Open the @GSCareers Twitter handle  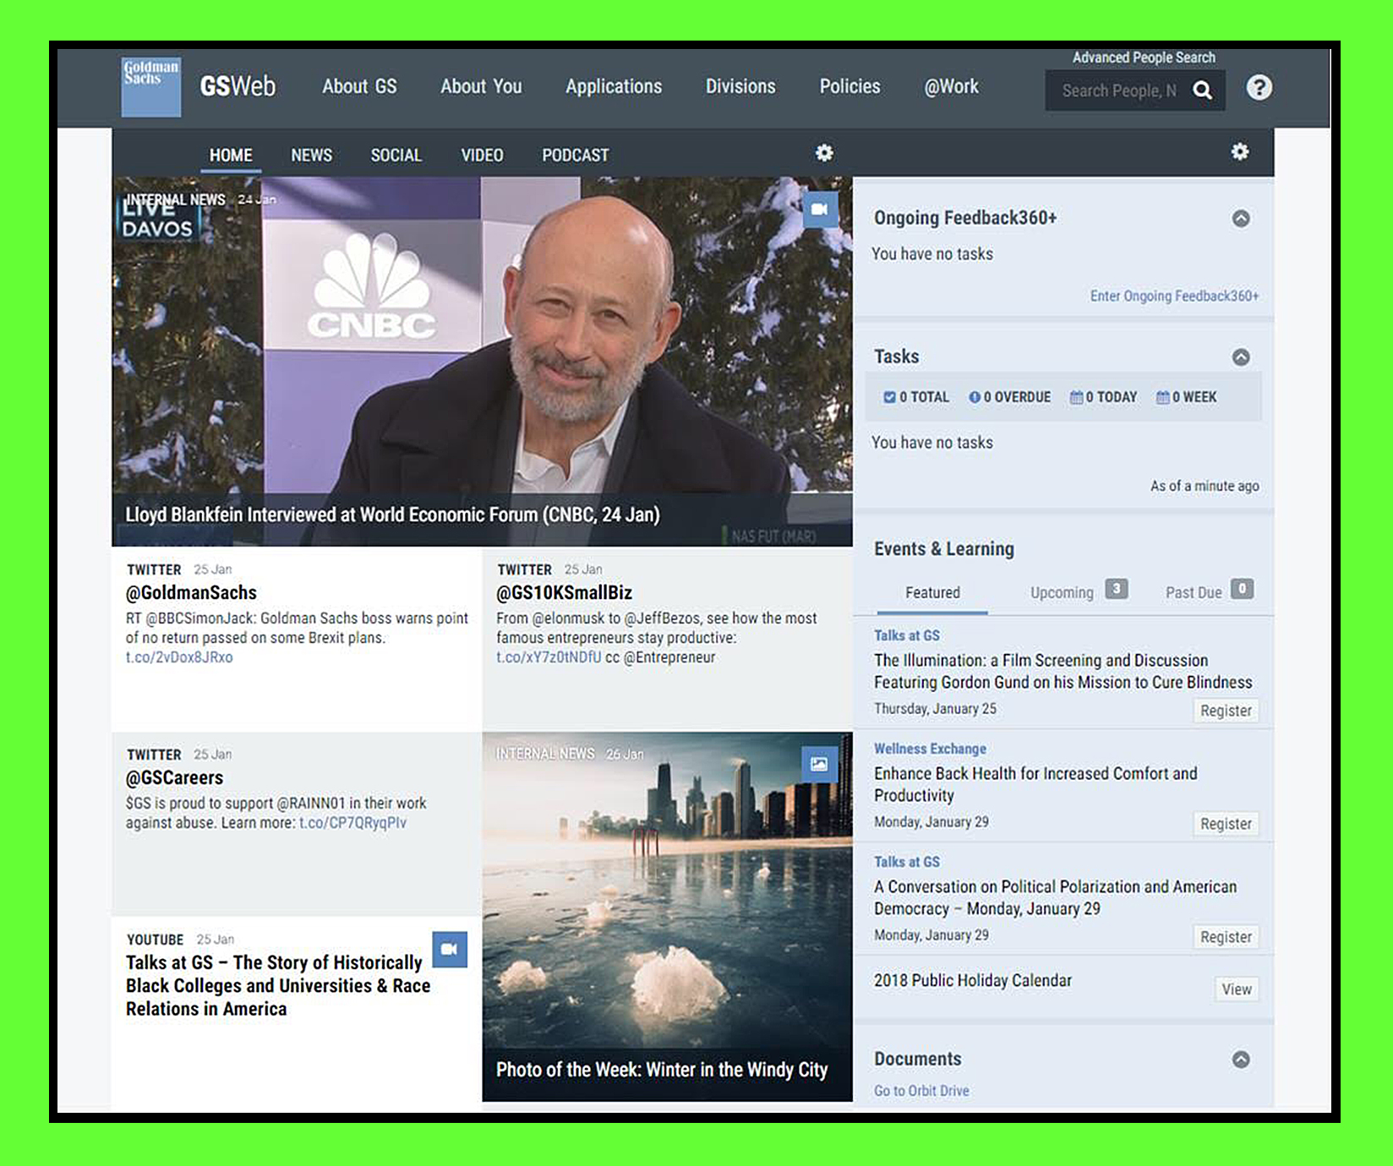[x=175, y=778]
